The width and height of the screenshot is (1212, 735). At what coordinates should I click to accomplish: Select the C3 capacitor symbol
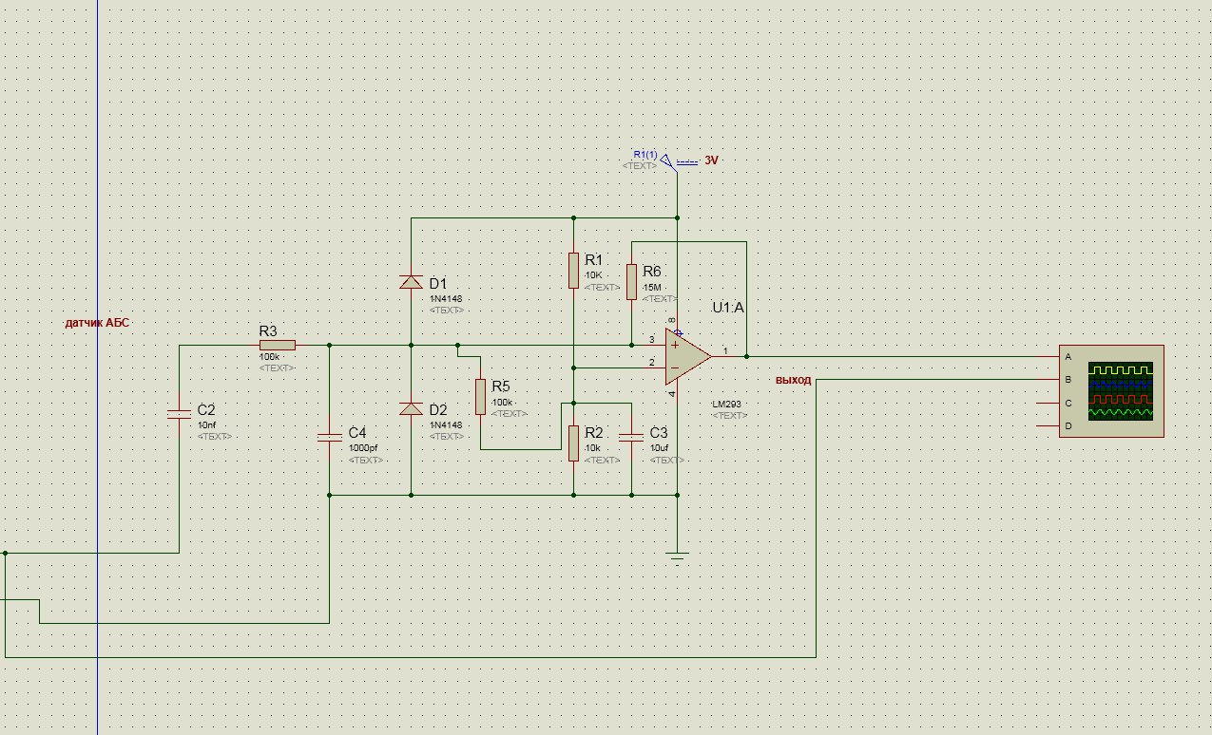click(x=631, y=438)
